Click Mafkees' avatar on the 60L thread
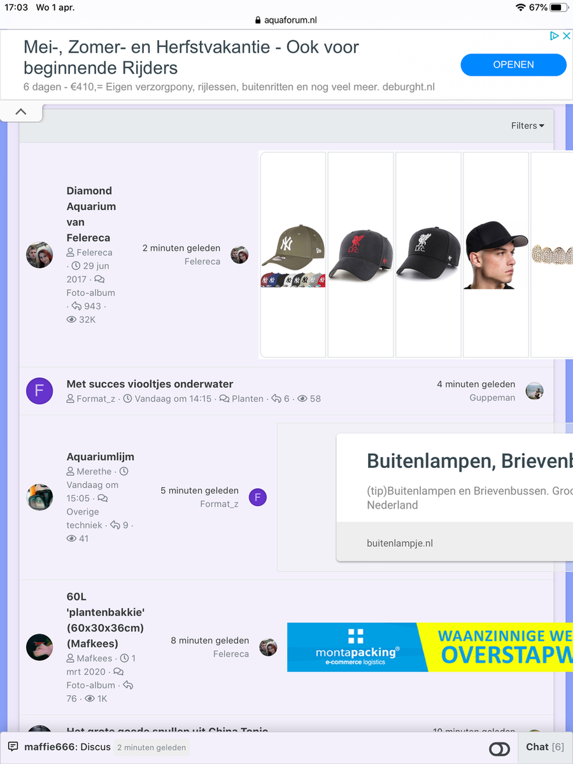573x764 pixels. click(x=39, y=647)
